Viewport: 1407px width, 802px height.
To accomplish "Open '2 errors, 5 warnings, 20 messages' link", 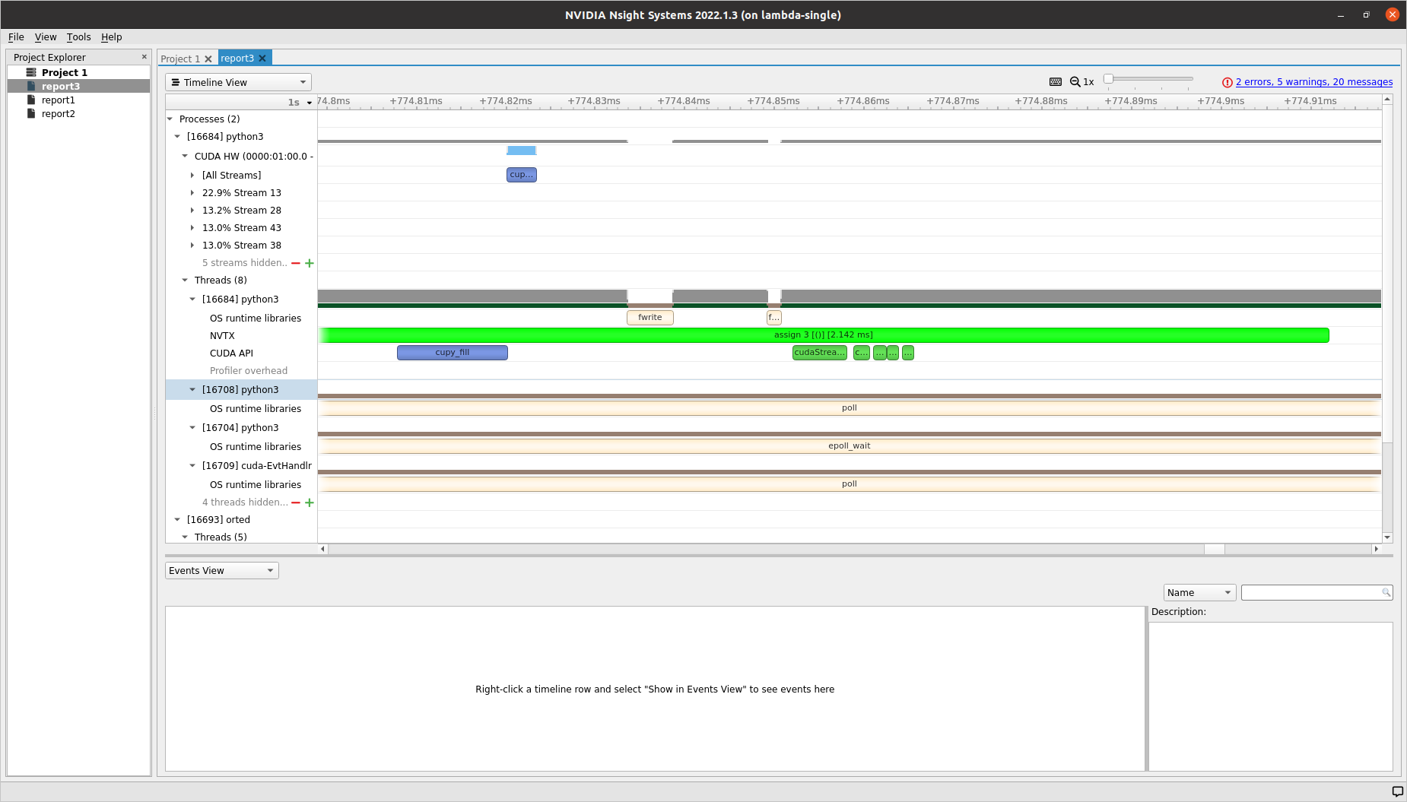I will 1313,81.
